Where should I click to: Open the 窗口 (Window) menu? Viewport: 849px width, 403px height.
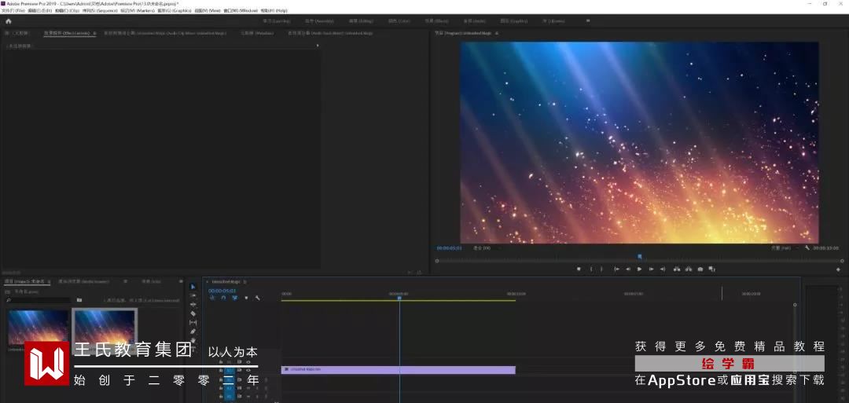241,11
